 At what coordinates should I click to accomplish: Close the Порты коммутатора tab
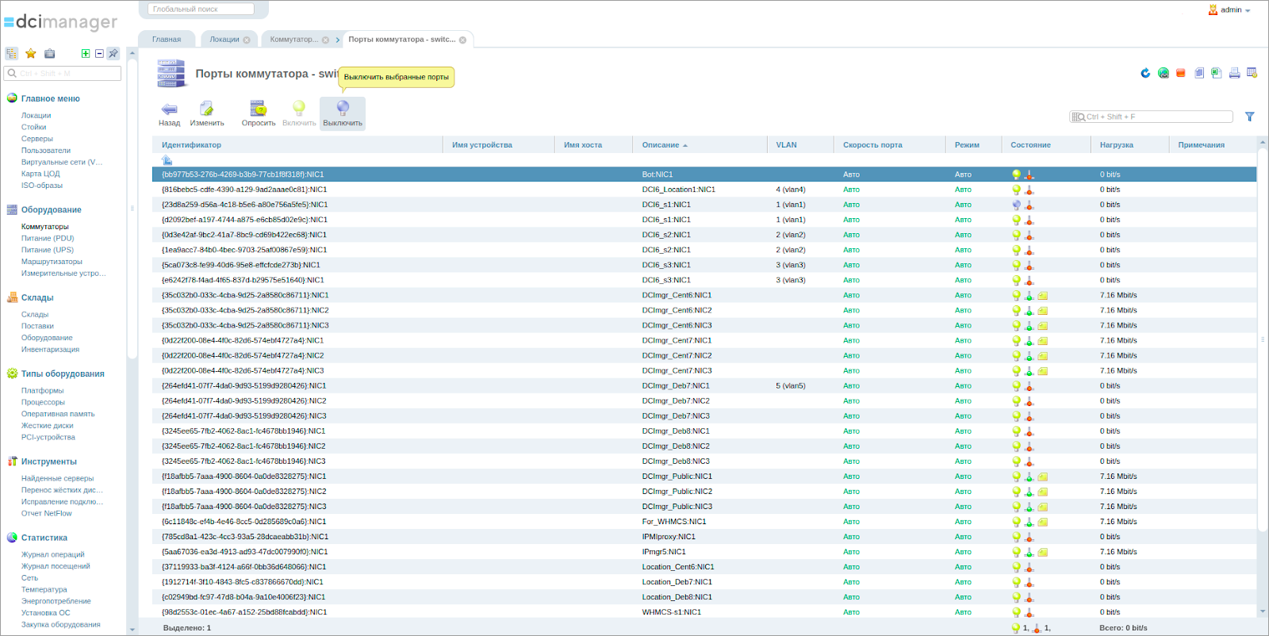click(x=462, y=40)
